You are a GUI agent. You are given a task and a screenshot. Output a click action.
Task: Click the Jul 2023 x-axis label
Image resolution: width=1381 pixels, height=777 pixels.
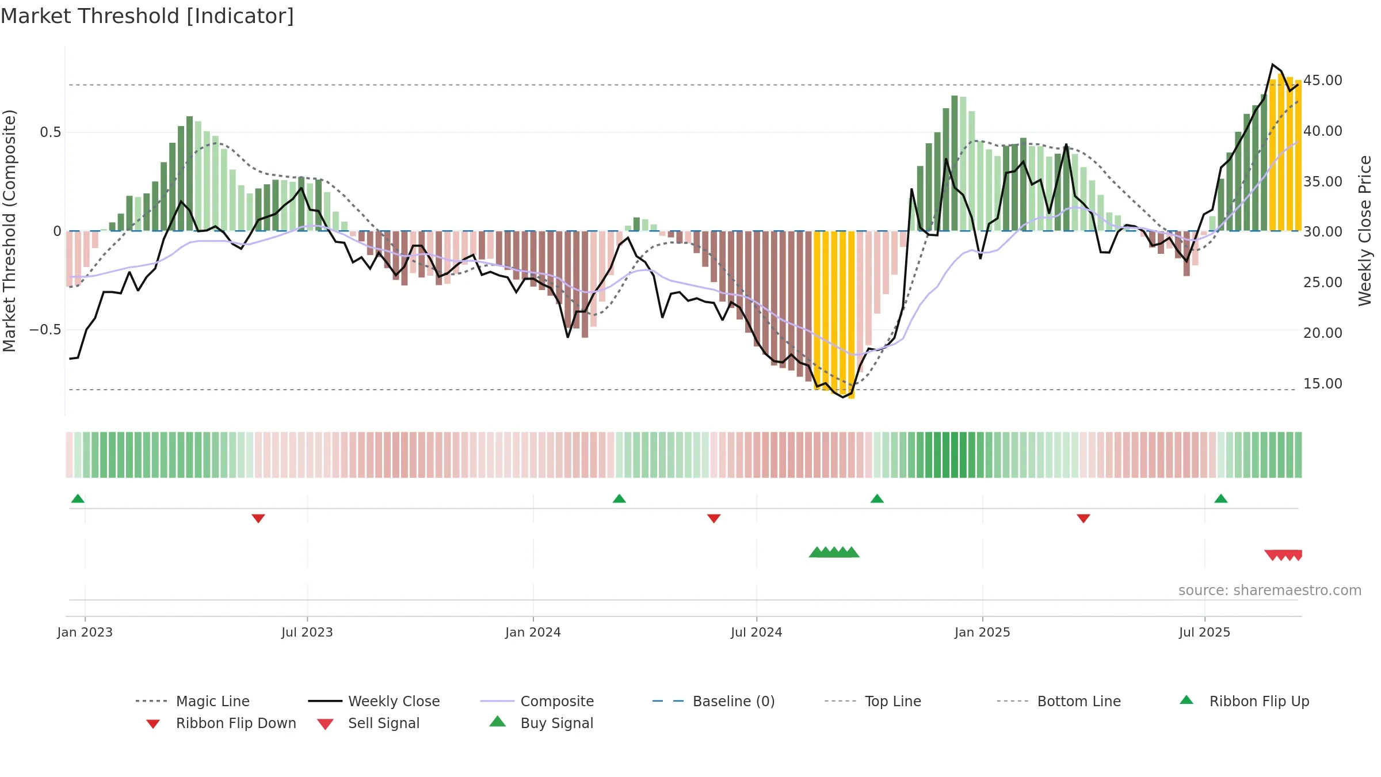pos(307,632)
